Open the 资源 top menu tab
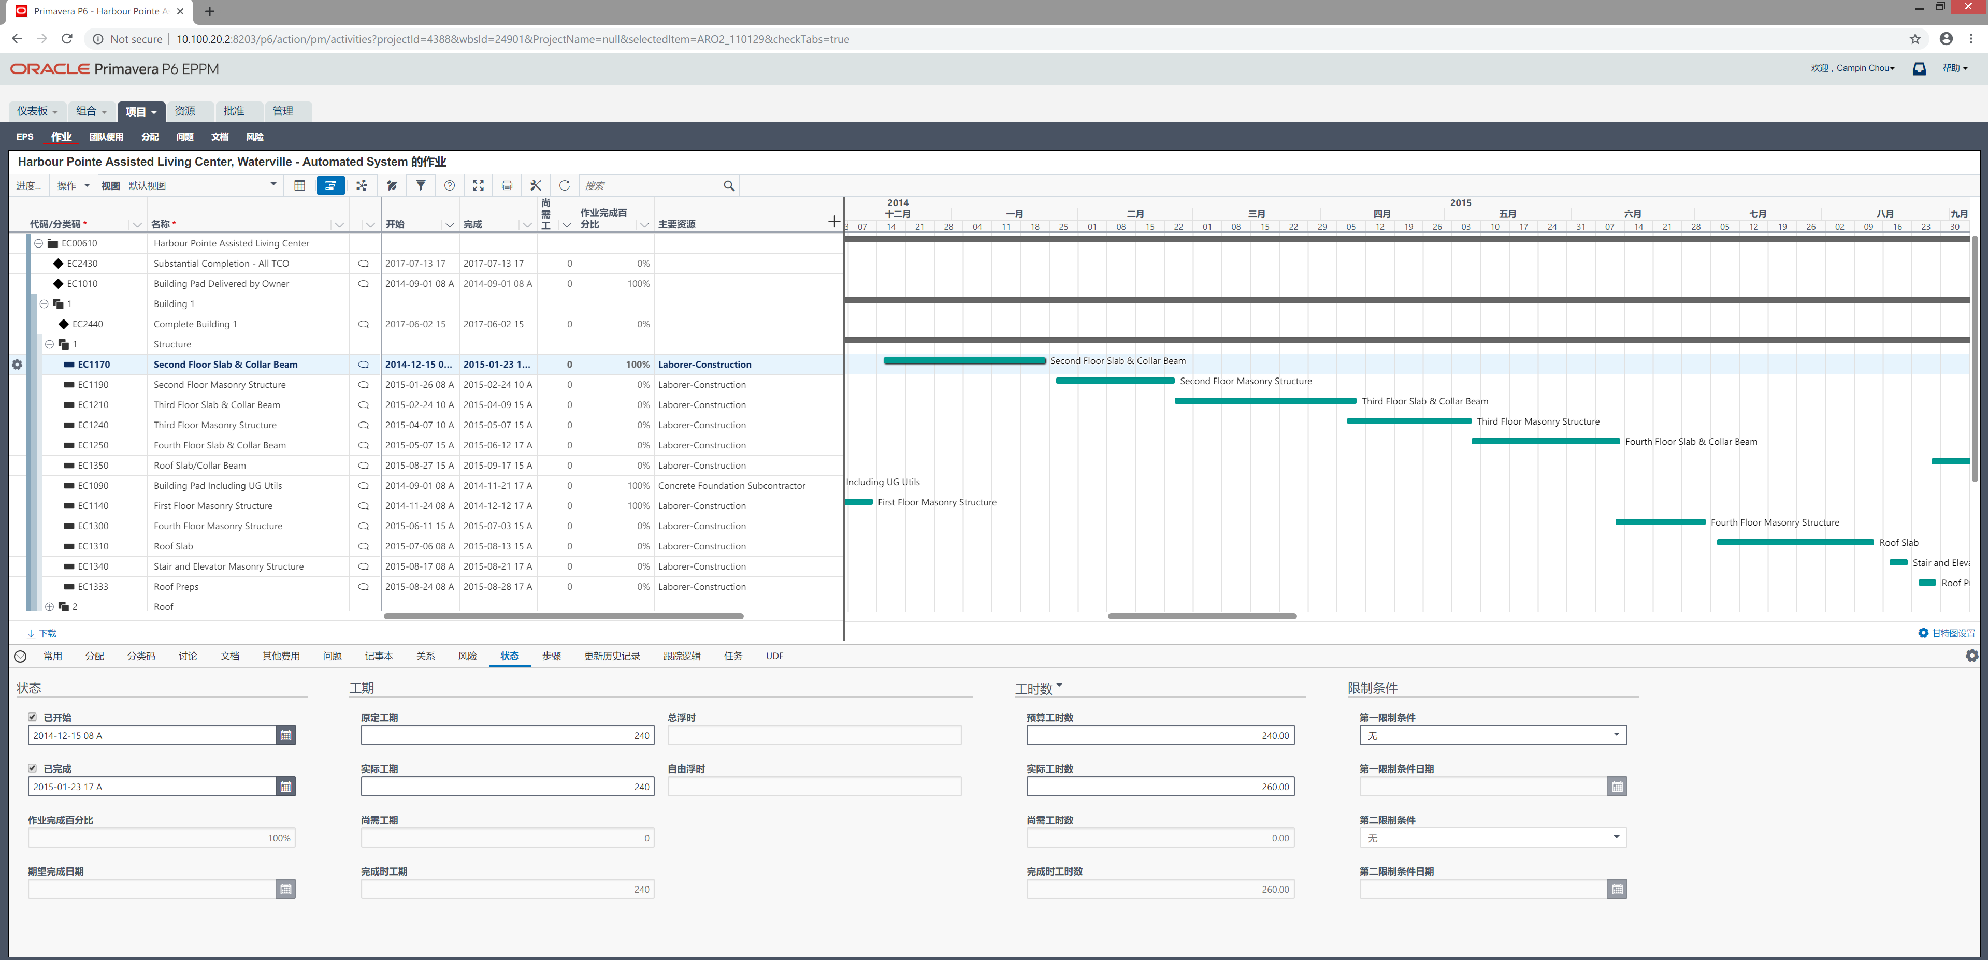This screenshot has width=1988, height=960. click(185, 111)
